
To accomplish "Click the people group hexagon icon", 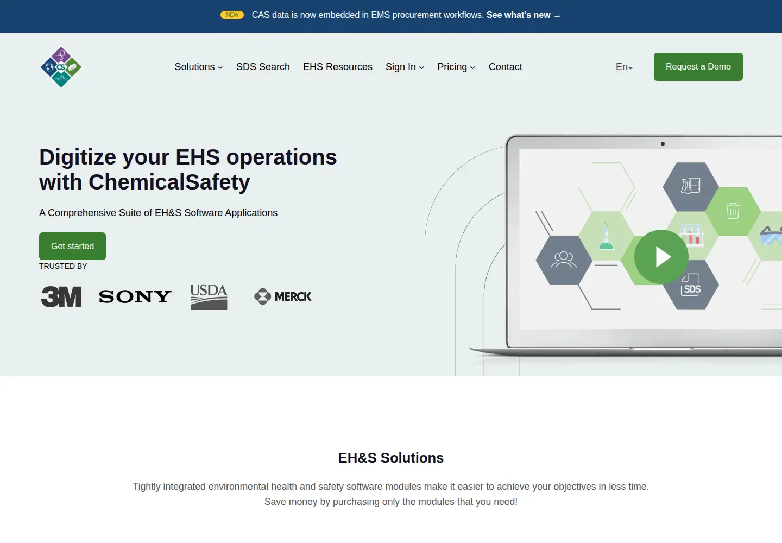I will tap(564, 260).
